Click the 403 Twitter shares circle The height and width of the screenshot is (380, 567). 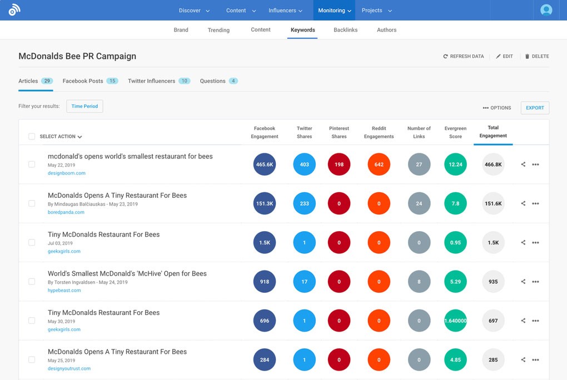pos(304,164)
